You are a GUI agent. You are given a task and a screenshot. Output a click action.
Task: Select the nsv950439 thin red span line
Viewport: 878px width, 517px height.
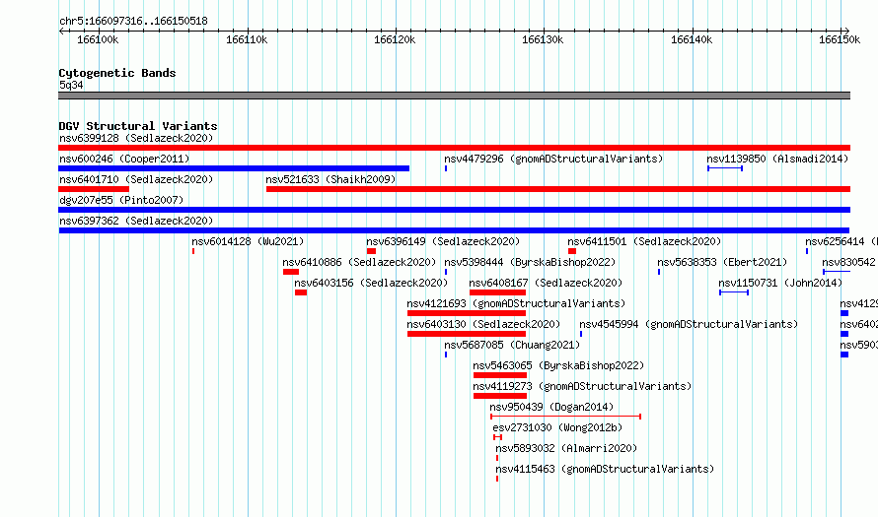tap(565, 417)
